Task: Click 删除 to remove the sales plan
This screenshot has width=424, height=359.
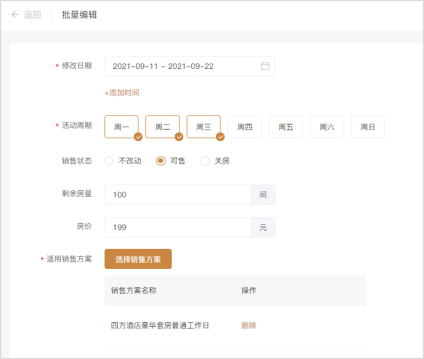Action: pyautogui.click(x=249, y=326)
